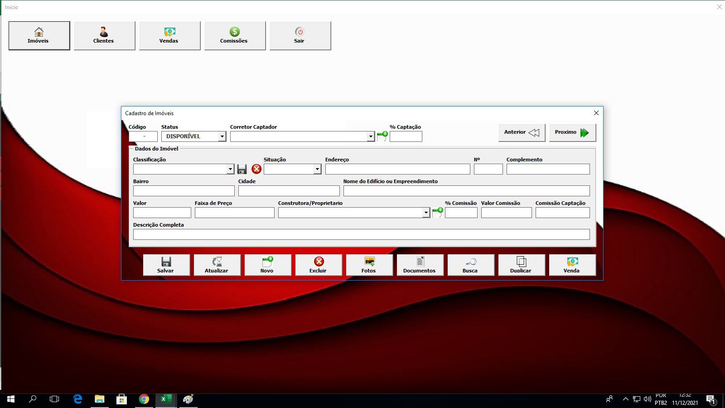Click the Busca search button
The width and height of the screenshot is (725, 408).
(x=470, y=265)
